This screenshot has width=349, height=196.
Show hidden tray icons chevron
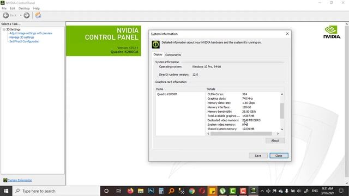[x=262, y=191]
